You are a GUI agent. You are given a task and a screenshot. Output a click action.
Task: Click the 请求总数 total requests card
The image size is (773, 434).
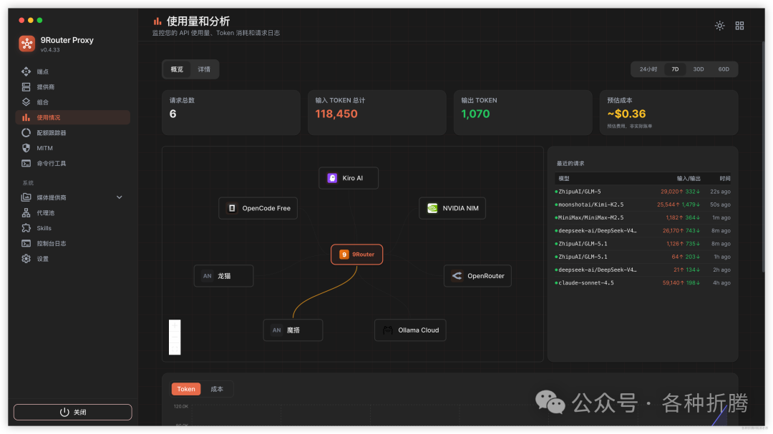click(x=230, y=112)
